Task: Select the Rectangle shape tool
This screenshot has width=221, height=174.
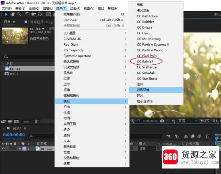Action: coord(49,15)
